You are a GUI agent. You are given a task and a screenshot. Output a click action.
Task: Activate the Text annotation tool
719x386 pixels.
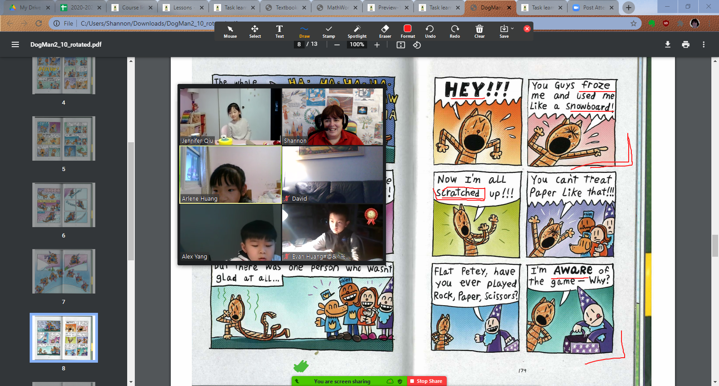(x=280, y=31)
